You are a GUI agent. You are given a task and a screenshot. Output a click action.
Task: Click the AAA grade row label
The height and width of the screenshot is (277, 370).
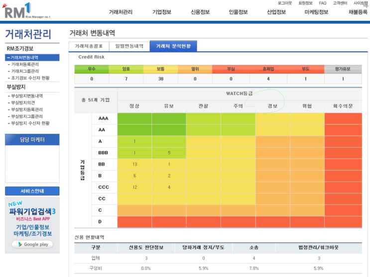(104, 118)
